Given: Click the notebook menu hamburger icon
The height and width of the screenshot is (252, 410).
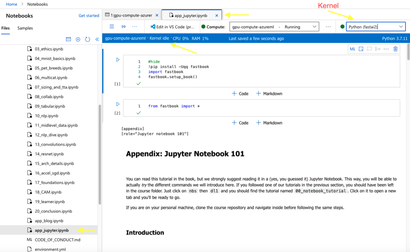Looking at the screenshot, I should click(112, 27).
